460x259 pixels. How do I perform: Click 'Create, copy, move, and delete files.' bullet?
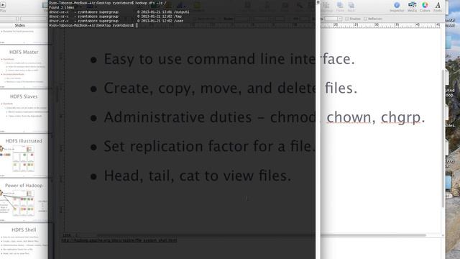click(230, 88)
